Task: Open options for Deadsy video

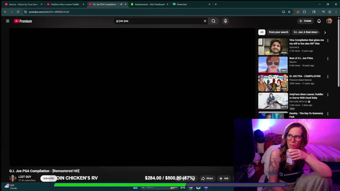Action: [328, 114]
